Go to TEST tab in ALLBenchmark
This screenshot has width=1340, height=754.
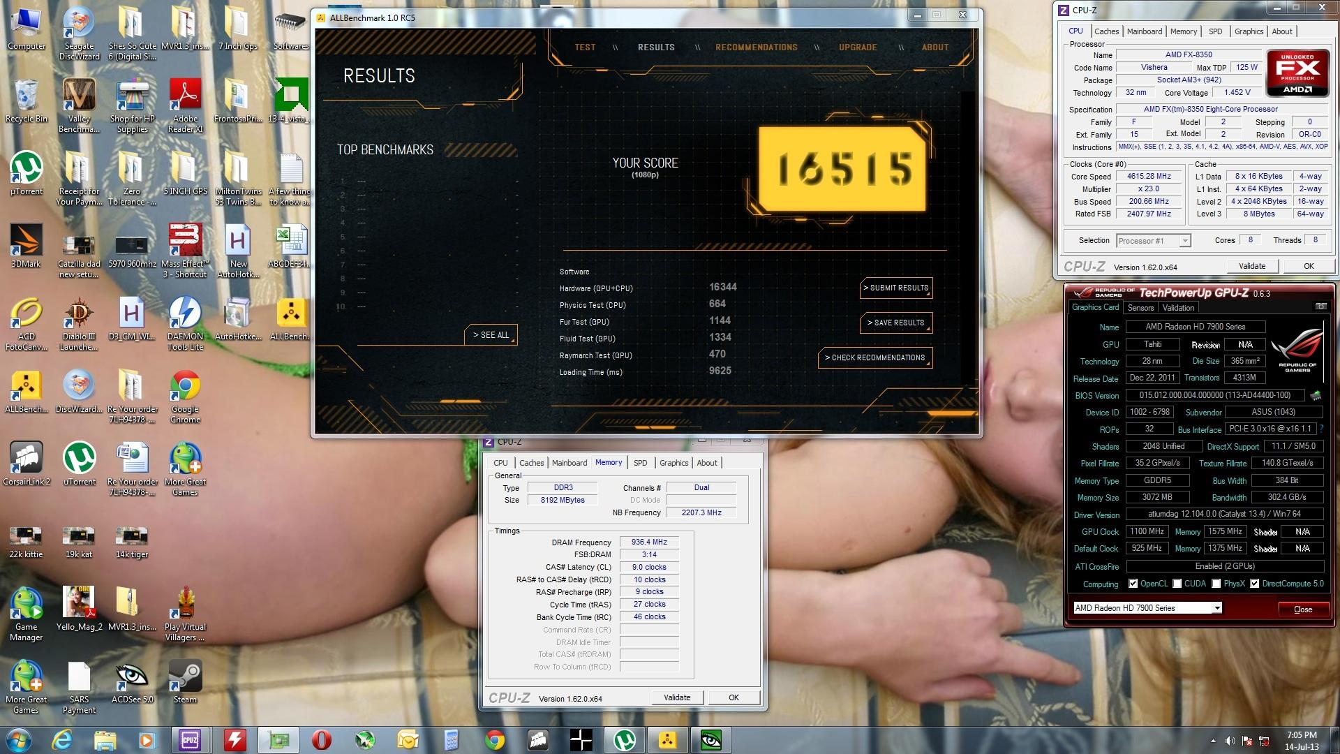(x=585, y=47)
